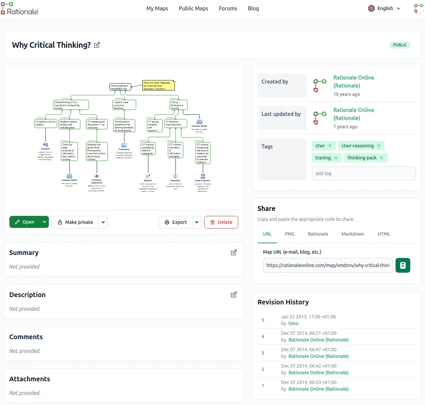Expand the Open button dropdown arrow
The image size is (425, 405).
[x=45, y=222]
